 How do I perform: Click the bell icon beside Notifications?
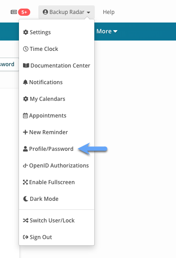click(25, 82)
